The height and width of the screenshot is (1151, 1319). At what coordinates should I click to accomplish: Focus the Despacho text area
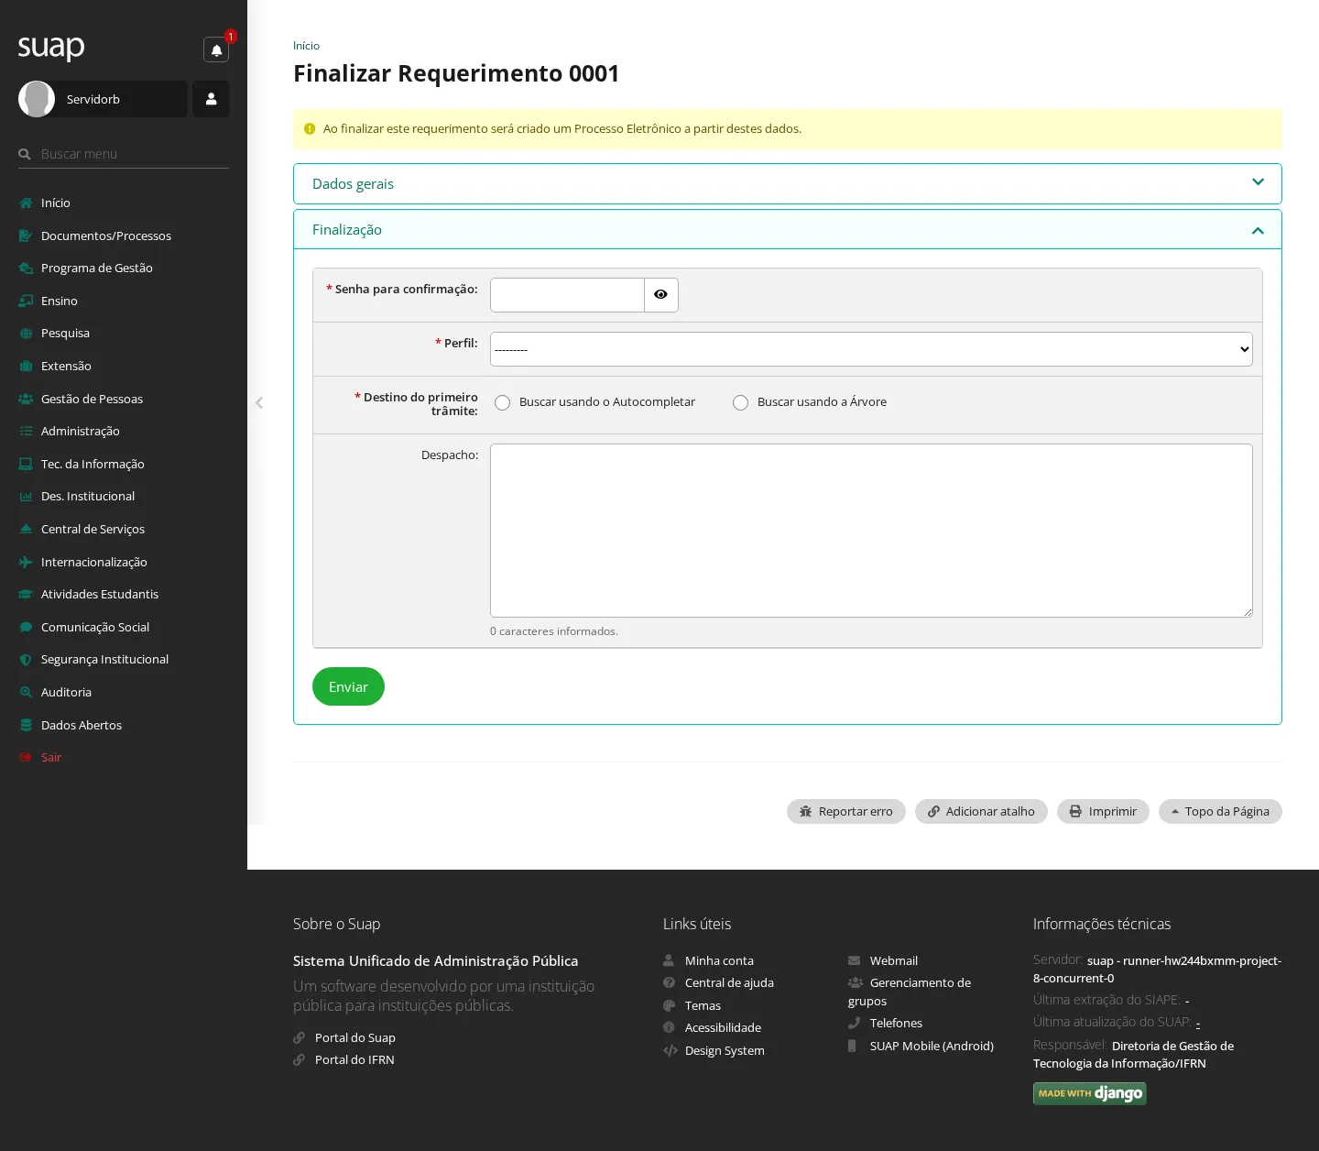(871, 531)
